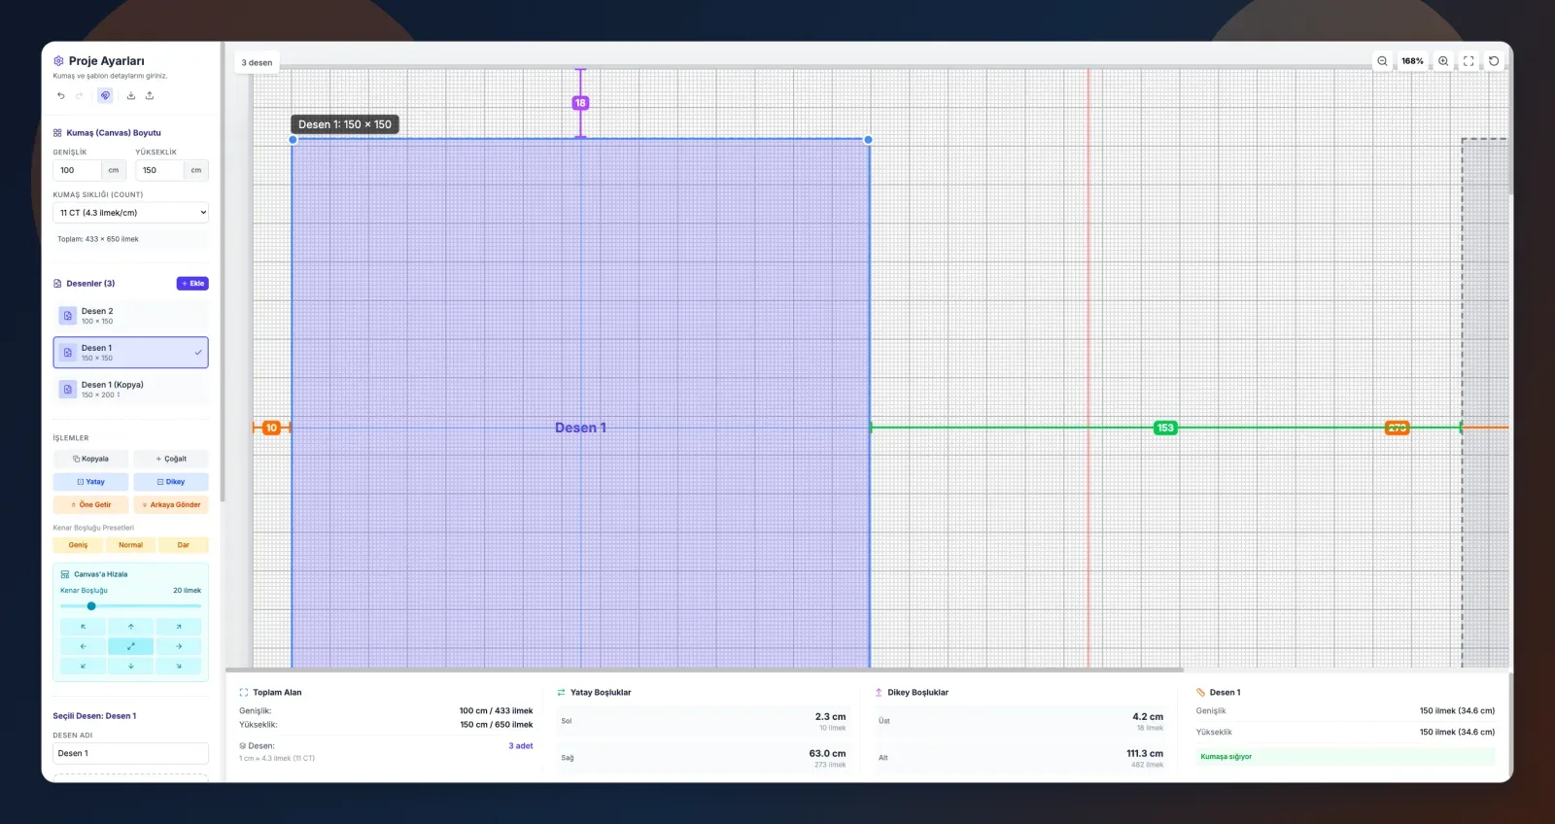Click the redo arrow icon
Screen dimensions: 1555x824
pyautogui.click(x=80, y=95)
